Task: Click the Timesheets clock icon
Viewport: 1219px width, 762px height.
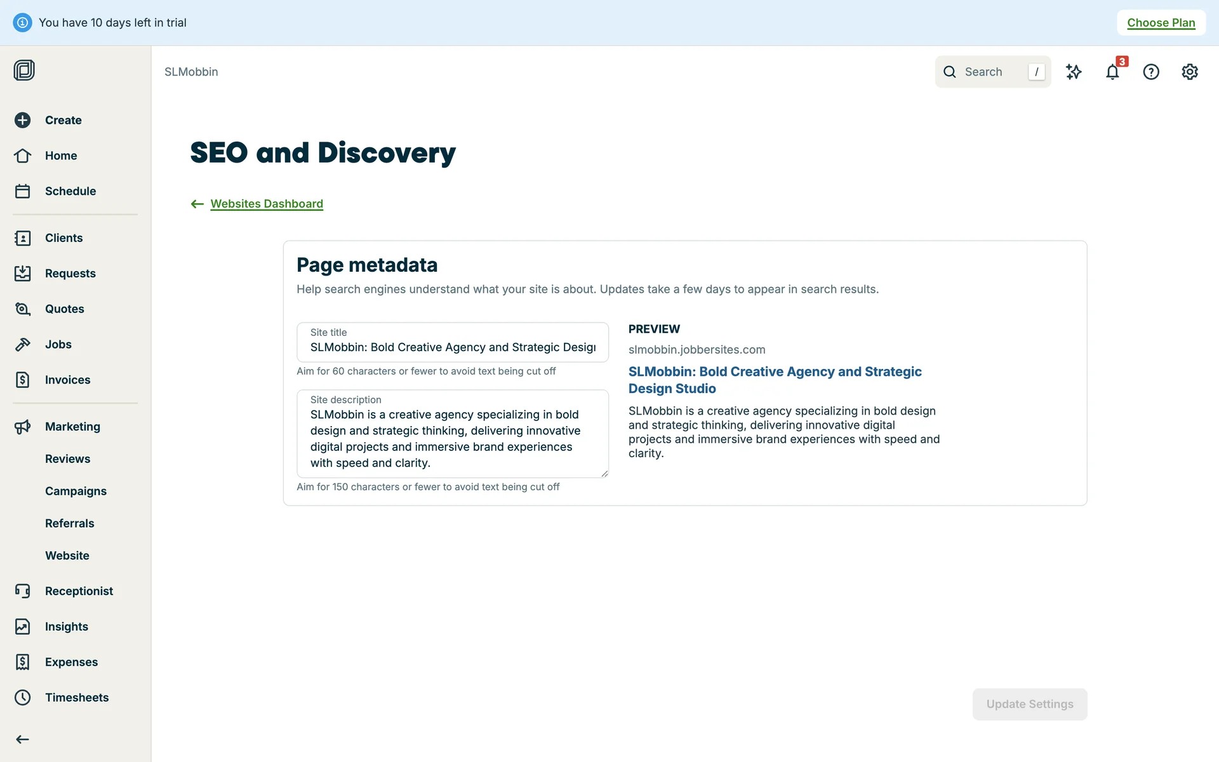Action: coord(23,697)
